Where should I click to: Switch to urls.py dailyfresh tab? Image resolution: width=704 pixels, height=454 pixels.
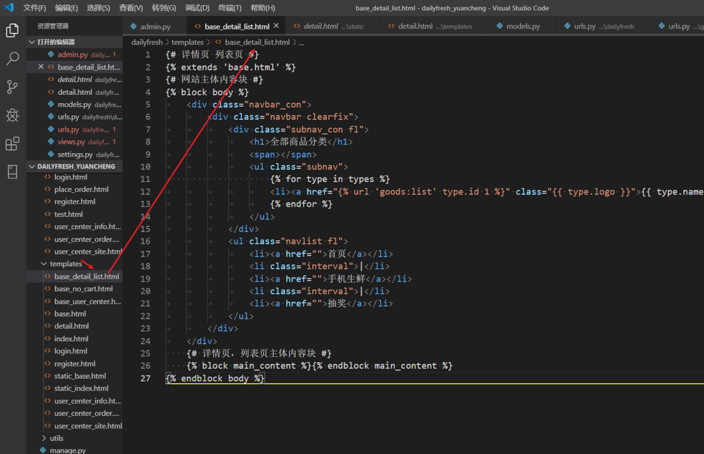coord(604,26)
